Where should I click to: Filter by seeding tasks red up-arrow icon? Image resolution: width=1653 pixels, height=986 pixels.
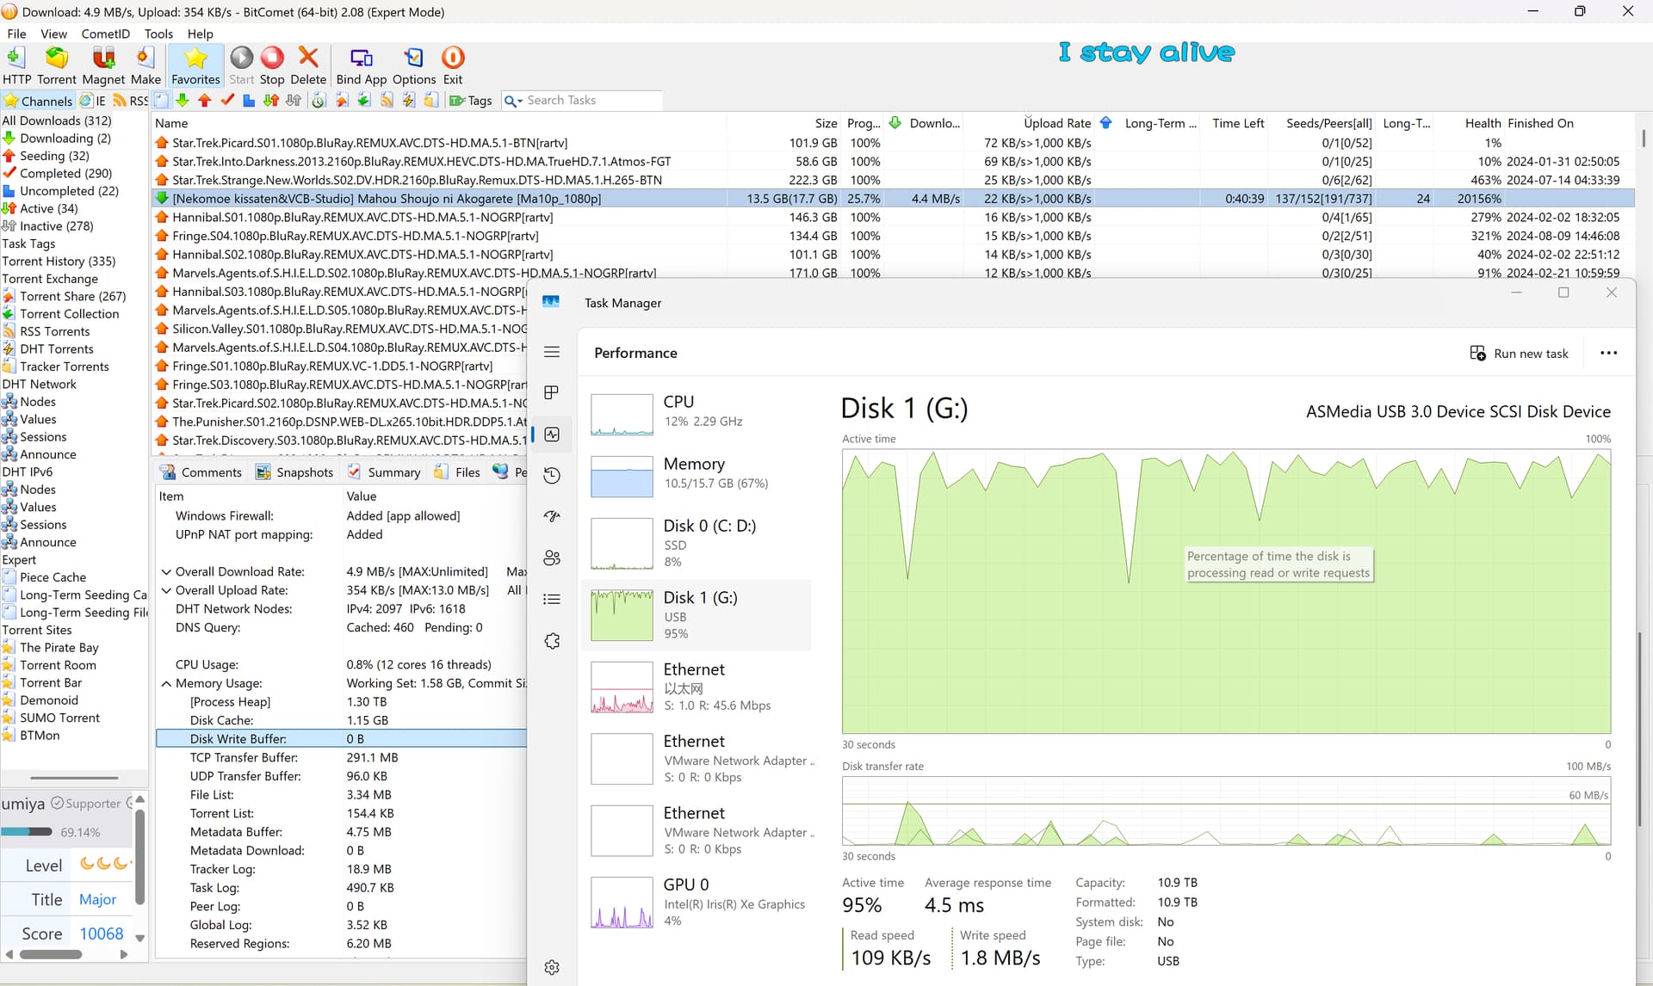pos(204,101)
